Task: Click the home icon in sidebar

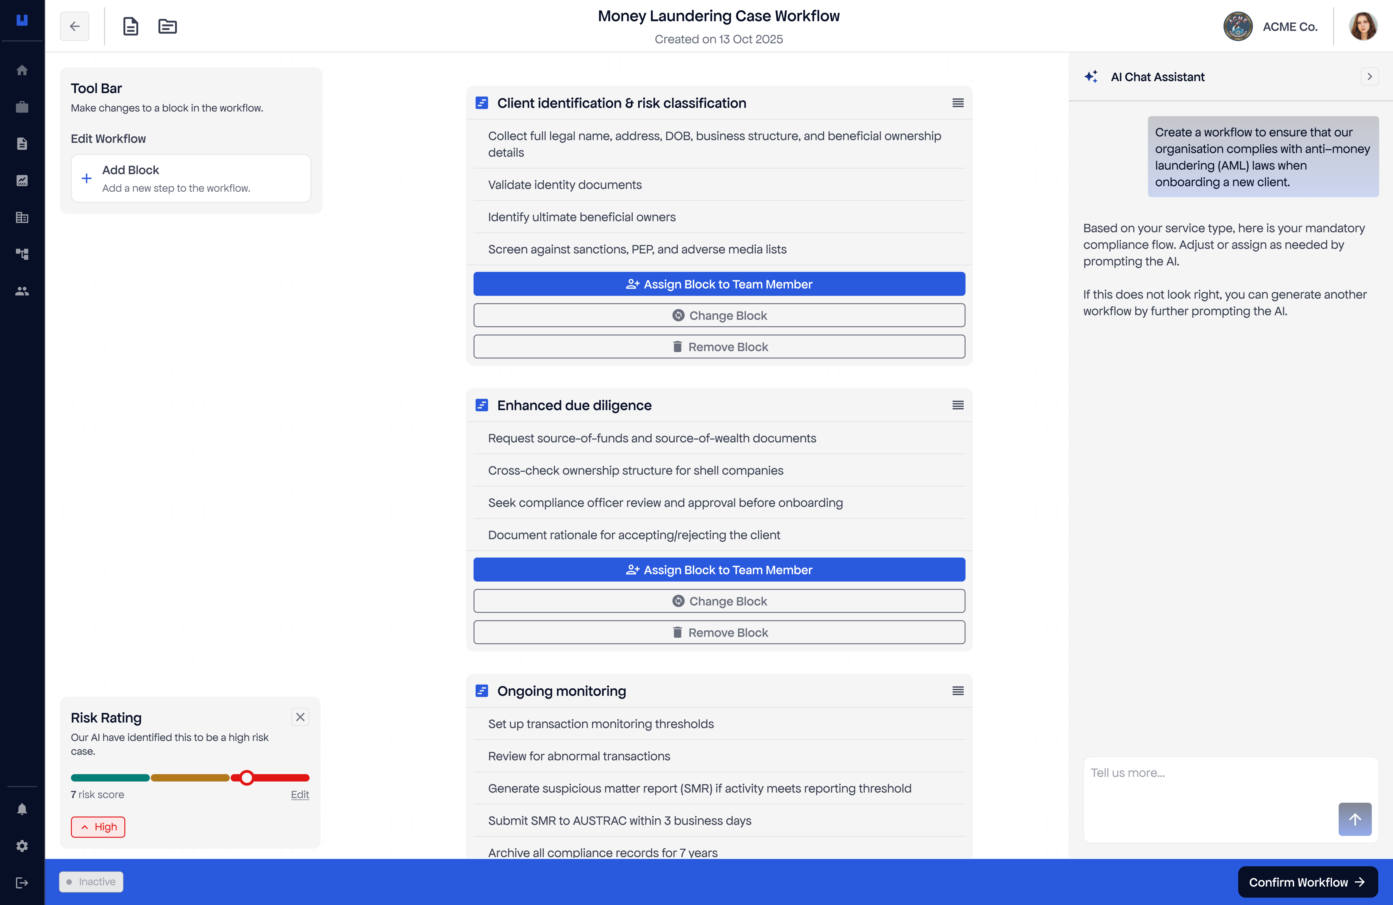Action: pyautogui.click(x=22, y=70)
